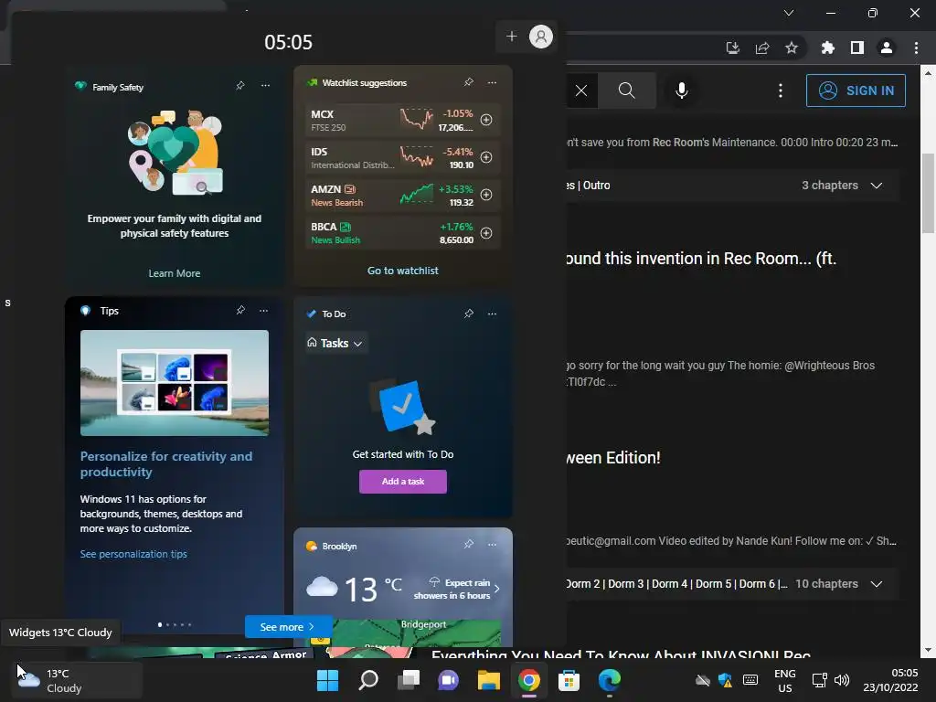936x702 pixels.
Task: Add MCX to watchlist
Action: click(486, 120)
